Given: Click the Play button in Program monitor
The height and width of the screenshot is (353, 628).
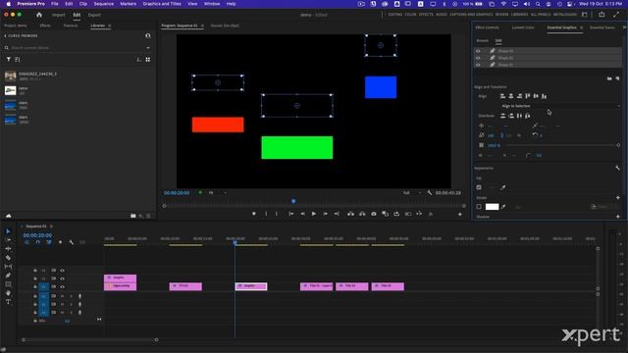Looking at the screenshot, I should [314, 214].
